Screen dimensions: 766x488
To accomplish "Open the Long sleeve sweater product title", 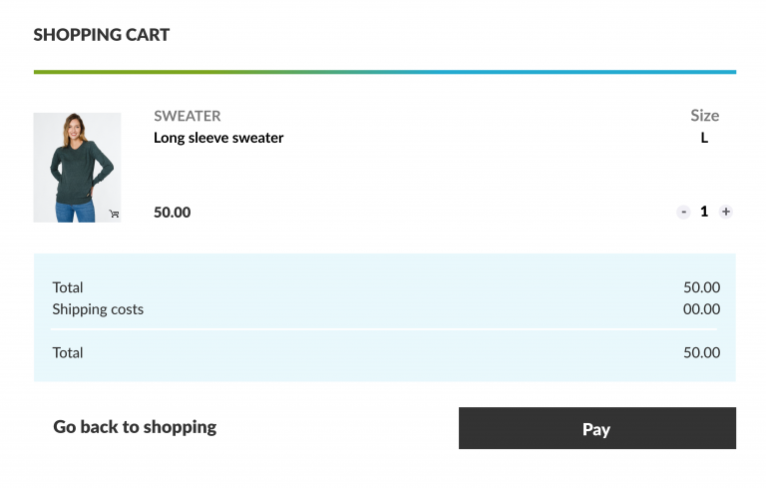I will 218,138.
